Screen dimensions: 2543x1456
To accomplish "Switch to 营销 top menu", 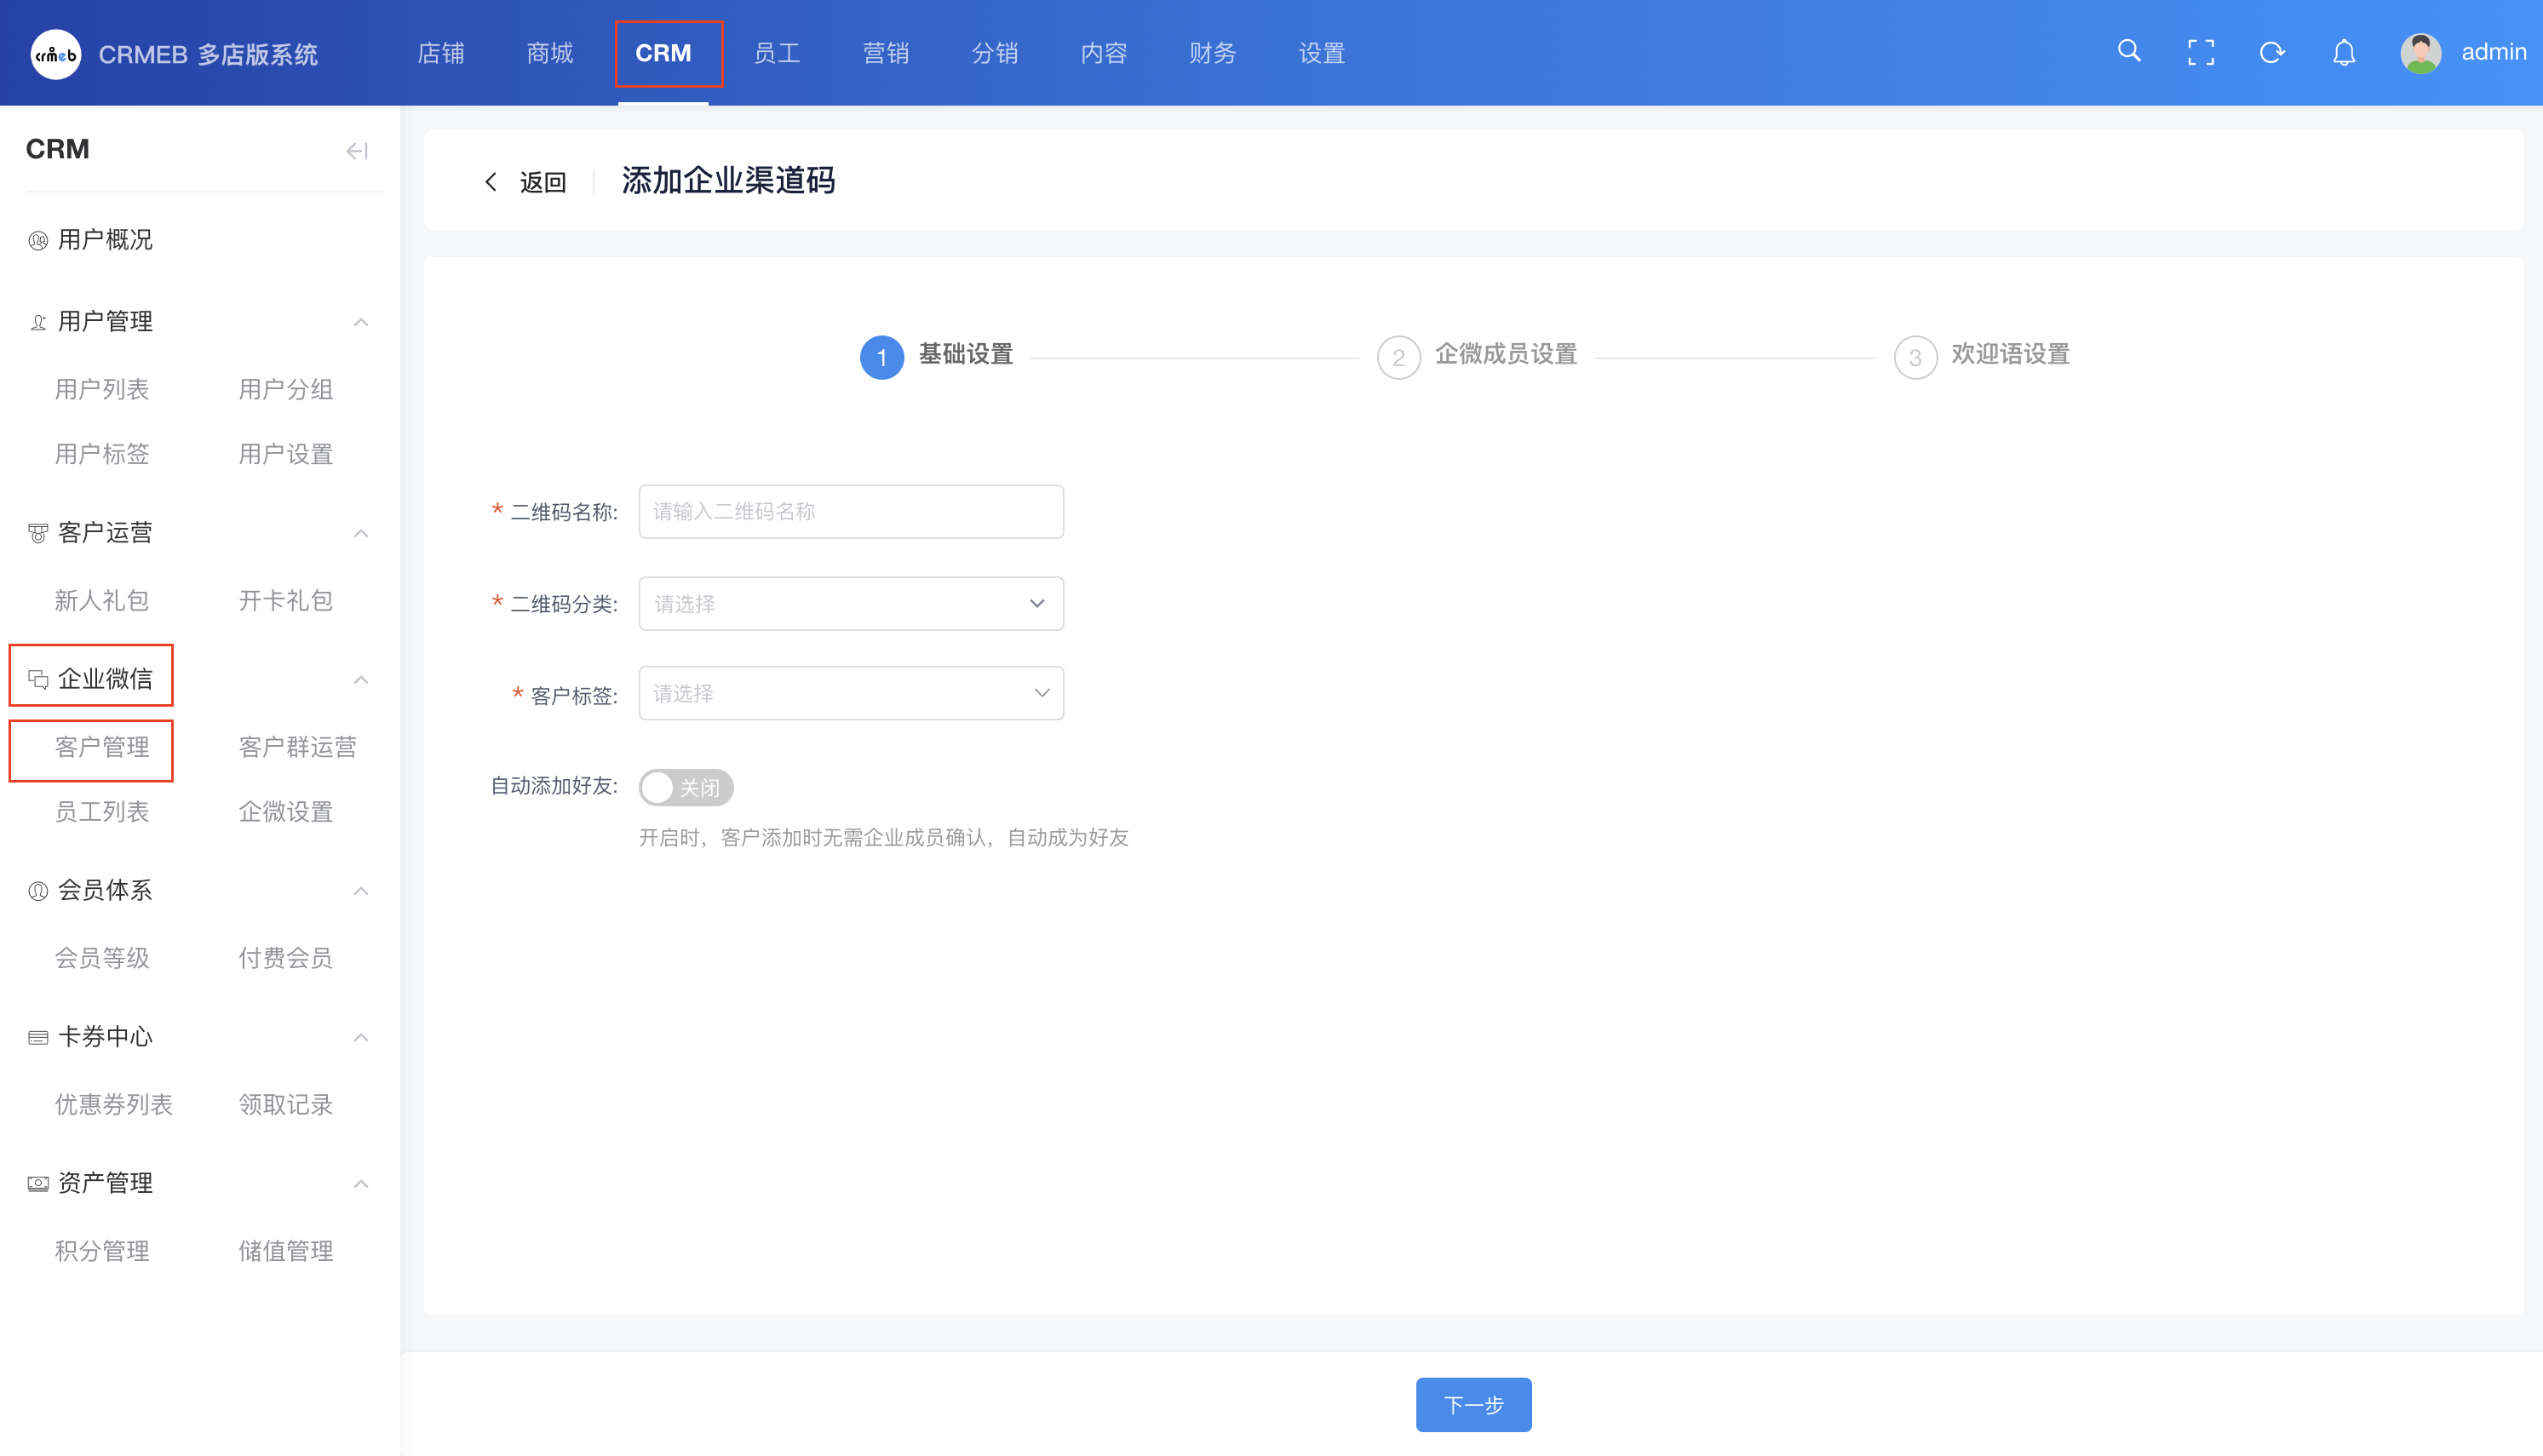I will point(886,53).
